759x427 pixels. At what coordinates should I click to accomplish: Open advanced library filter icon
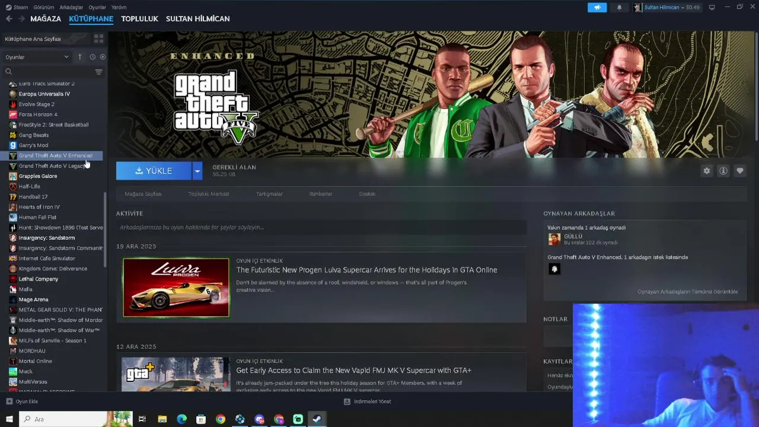click(98, 72)
